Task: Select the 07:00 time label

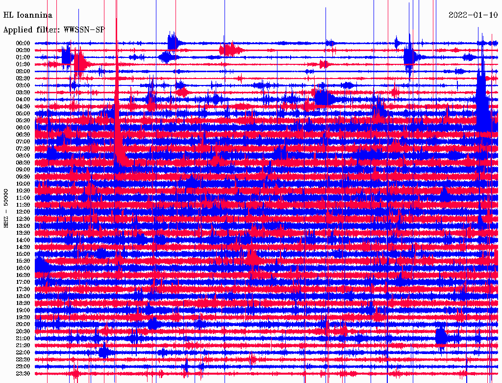Action: (x=23, y=141)
